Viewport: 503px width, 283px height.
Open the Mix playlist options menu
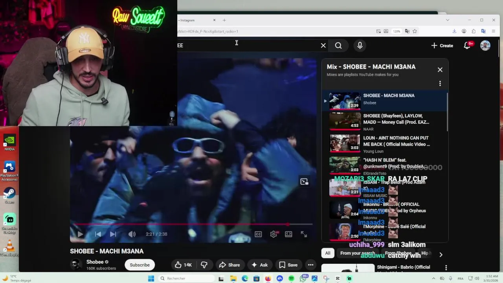click(440, 83)
